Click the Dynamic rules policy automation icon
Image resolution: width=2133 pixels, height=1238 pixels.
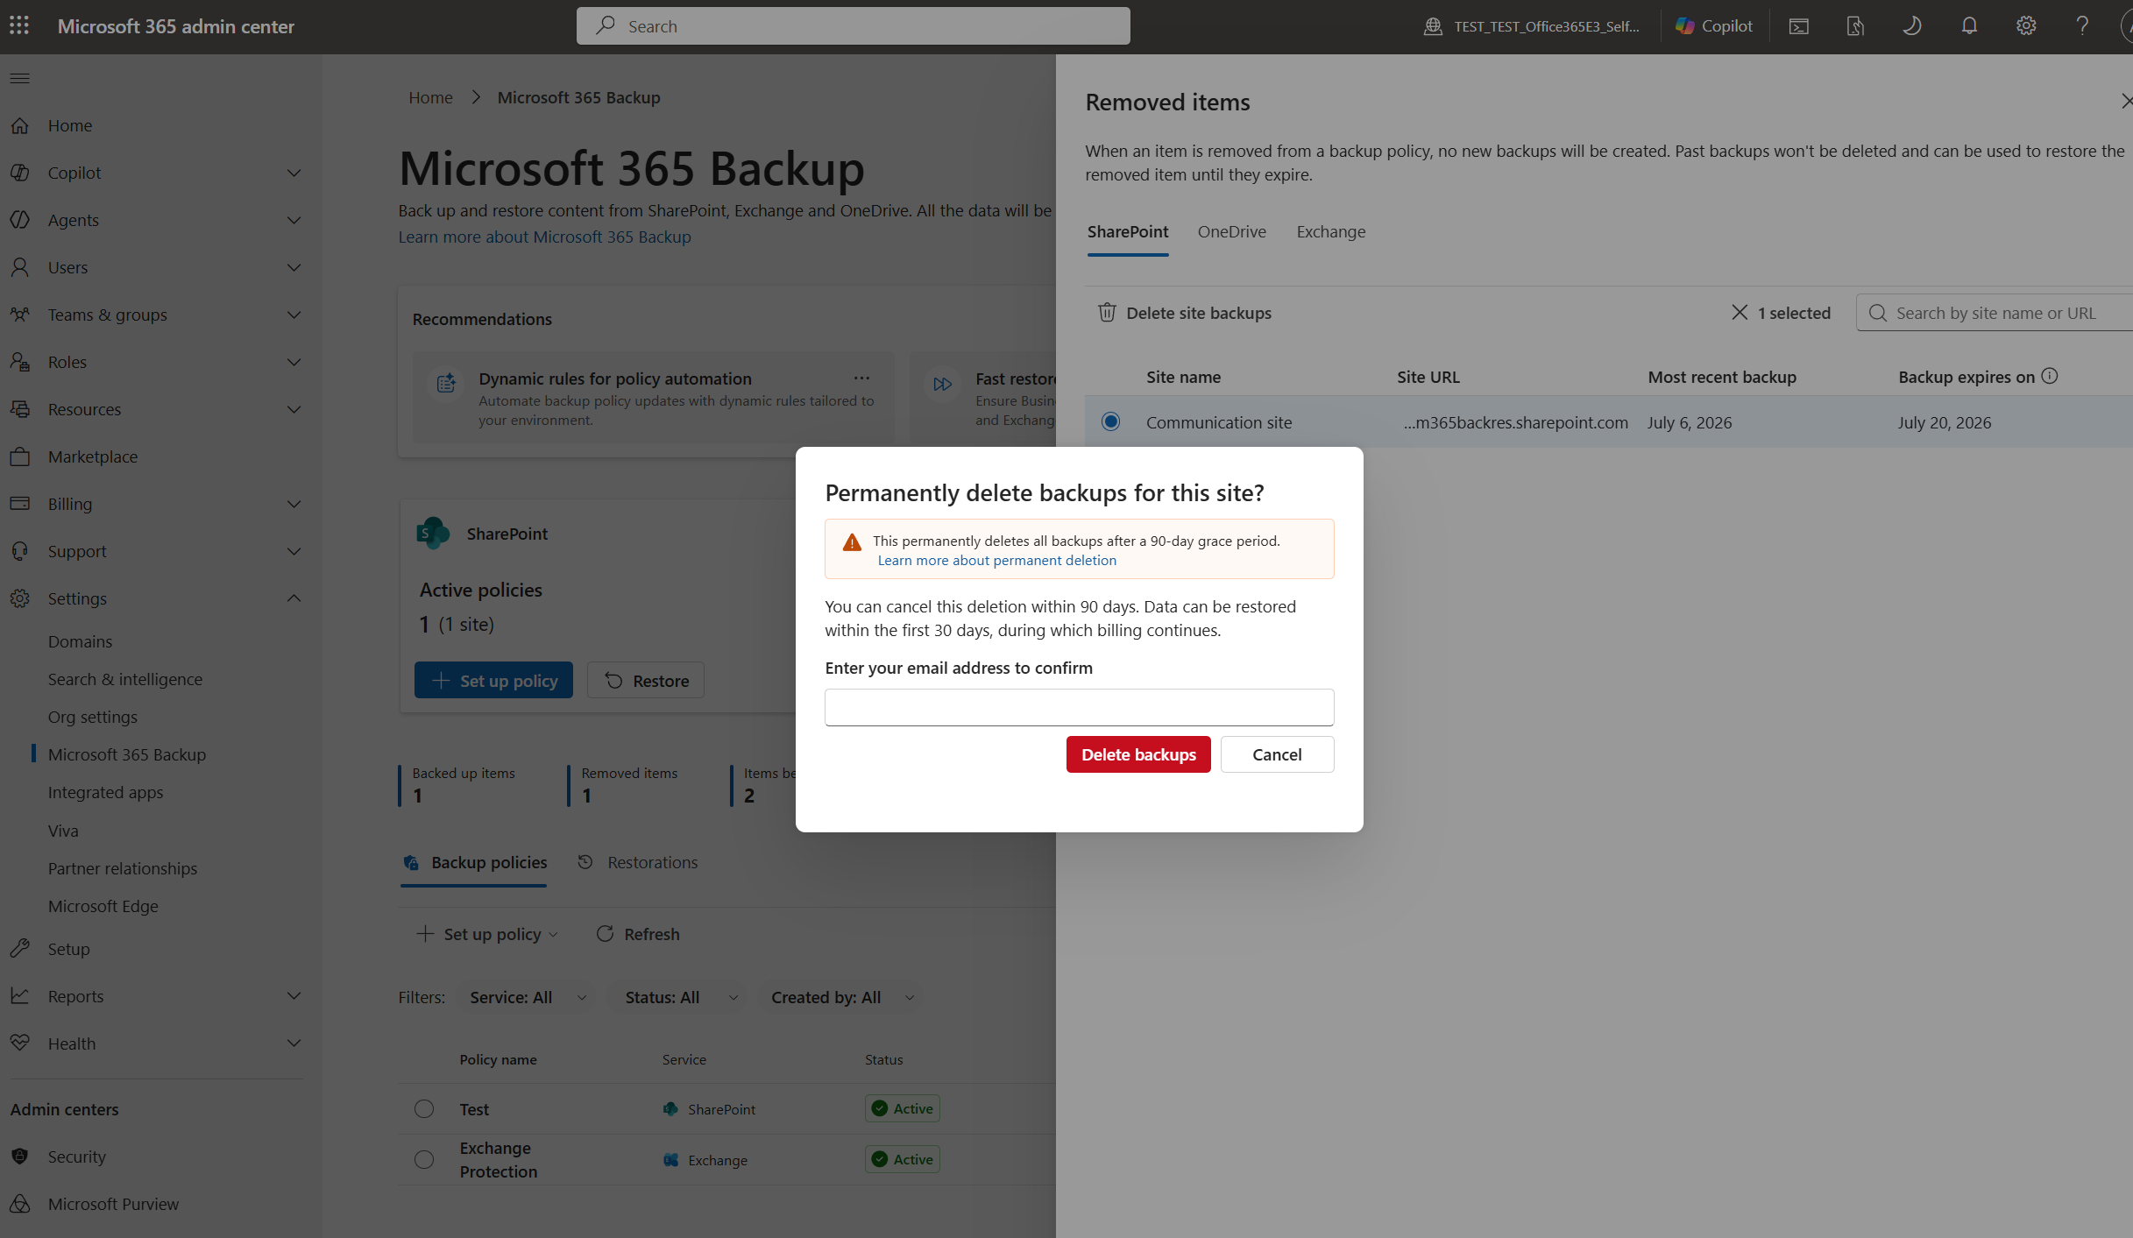tap(446, 383)
